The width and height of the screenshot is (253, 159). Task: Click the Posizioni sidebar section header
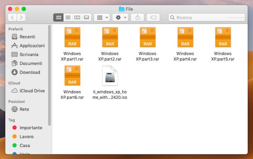(x=17, y=101)
